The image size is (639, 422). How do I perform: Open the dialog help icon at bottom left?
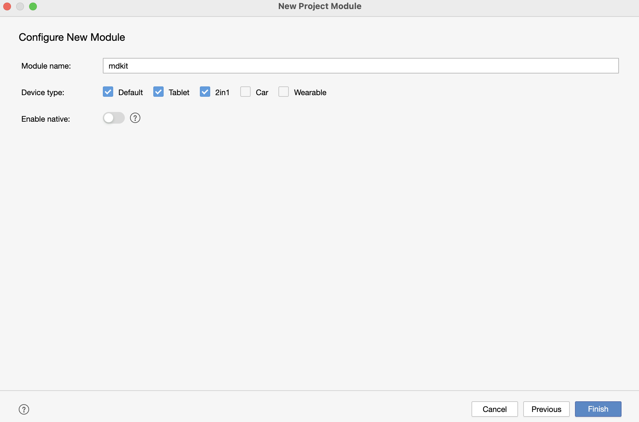pos(24,409)
